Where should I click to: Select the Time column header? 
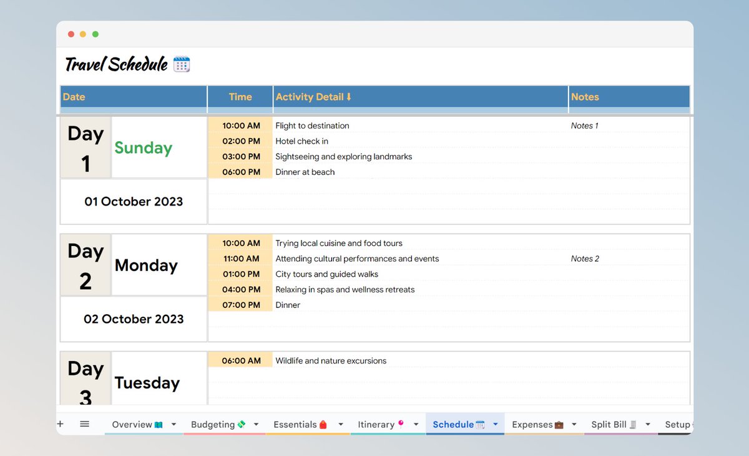pyautogui.click(x=240, y=97)
